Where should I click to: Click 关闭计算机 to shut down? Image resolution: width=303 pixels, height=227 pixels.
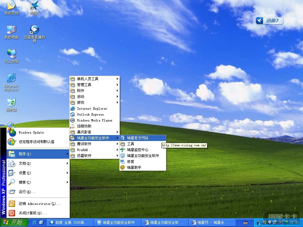pos(33,213)
